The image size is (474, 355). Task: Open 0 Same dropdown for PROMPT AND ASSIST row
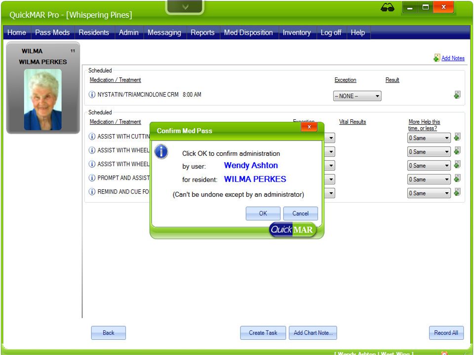429,179
